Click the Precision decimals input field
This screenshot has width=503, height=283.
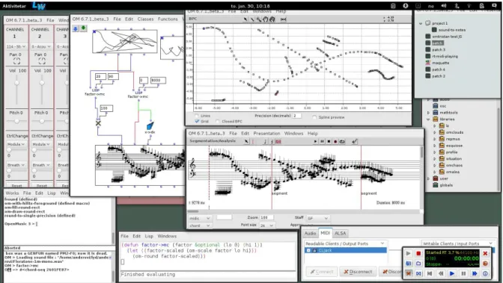(296, 116)
